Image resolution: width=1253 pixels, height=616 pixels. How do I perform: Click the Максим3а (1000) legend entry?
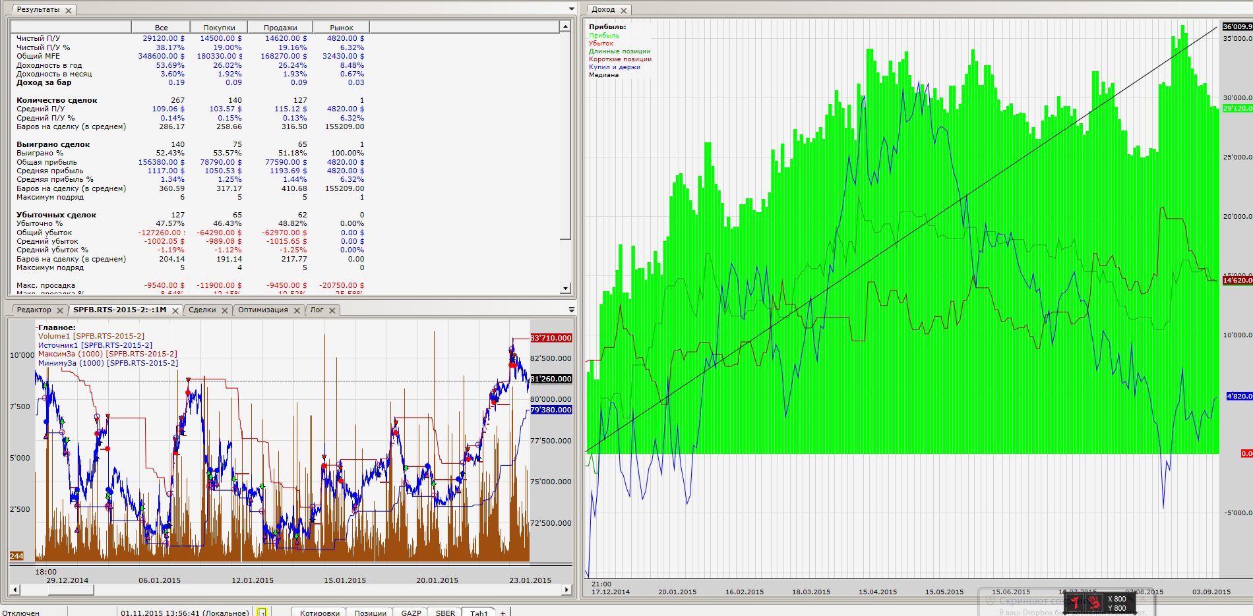(x=107, y=354)
